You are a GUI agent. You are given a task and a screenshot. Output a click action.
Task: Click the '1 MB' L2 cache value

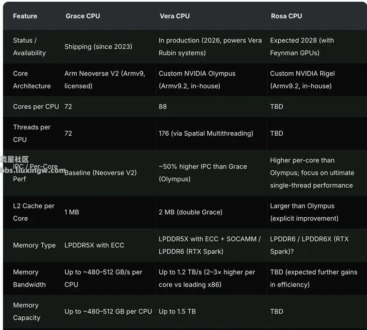(72, 212)
